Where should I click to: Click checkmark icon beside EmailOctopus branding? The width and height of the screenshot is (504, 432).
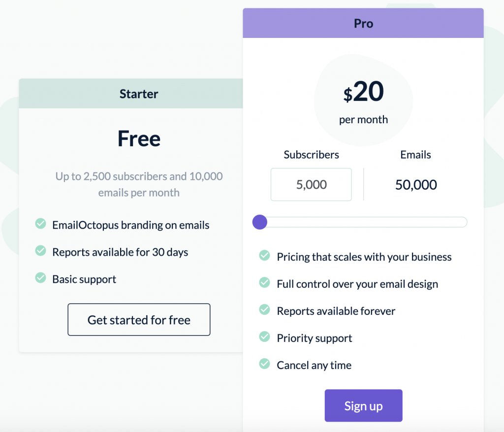click(x=41, y=225)
